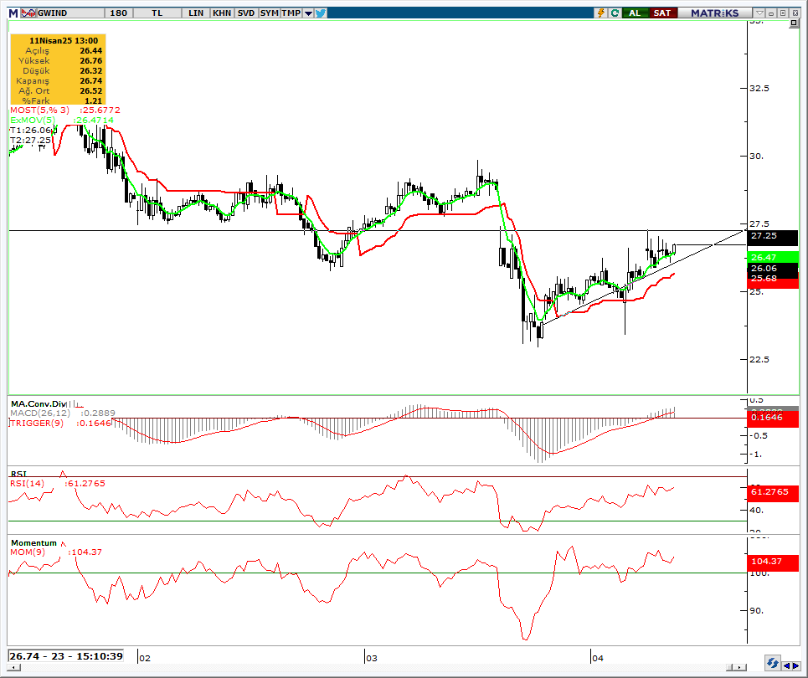Click the TL currency button

click(157, 13)
